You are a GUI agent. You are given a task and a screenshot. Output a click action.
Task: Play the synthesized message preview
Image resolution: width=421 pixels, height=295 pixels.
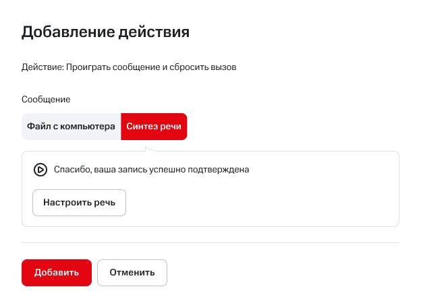click(x=40, y=170)
